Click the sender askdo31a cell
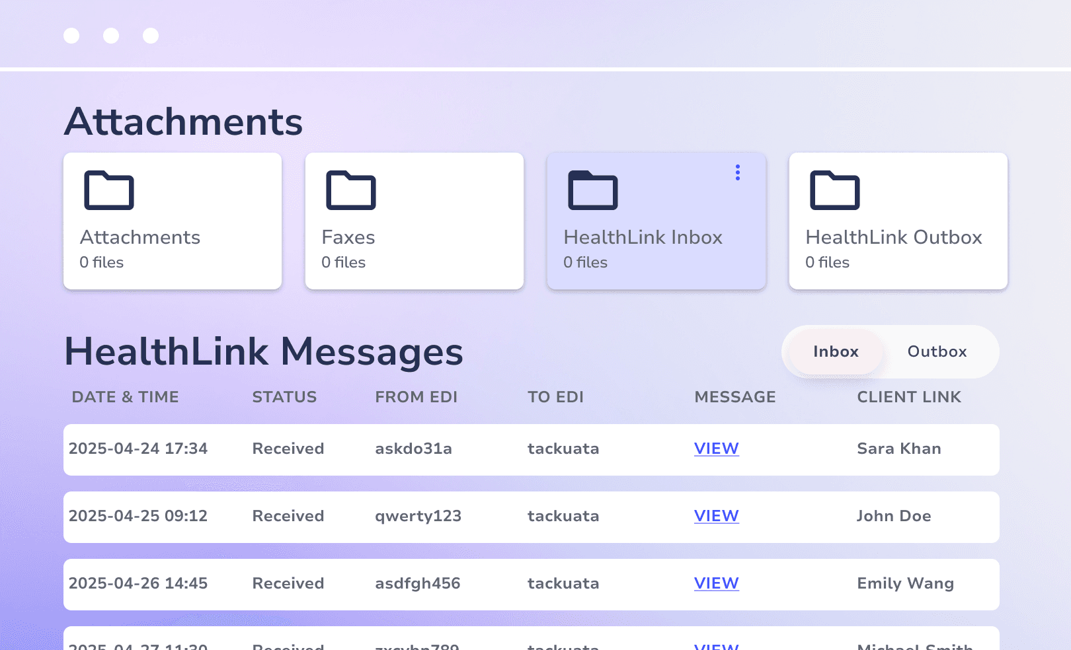 coord(414,449)
